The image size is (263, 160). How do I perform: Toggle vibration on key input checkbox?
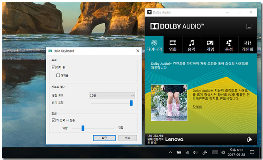(x=54, y=120)
